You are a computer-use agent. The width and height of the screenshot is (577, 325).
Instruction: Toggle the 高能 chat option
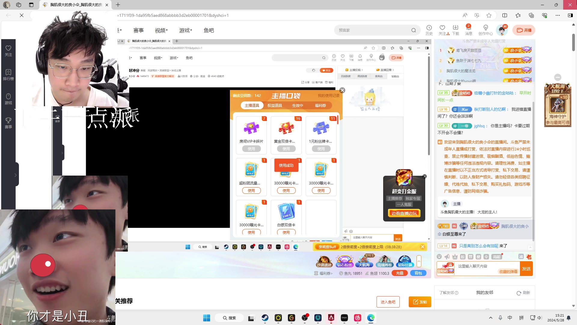[497, 256]
